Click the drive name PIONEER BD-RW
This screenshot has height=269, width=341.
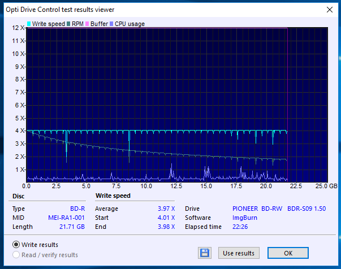tap(257, 209)
